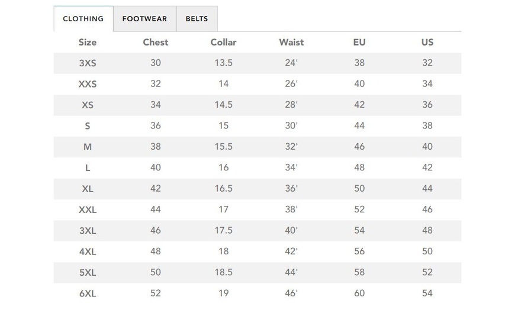Click the 34' waist value
This screenshot has width=515, height=310.
(291, 167)
